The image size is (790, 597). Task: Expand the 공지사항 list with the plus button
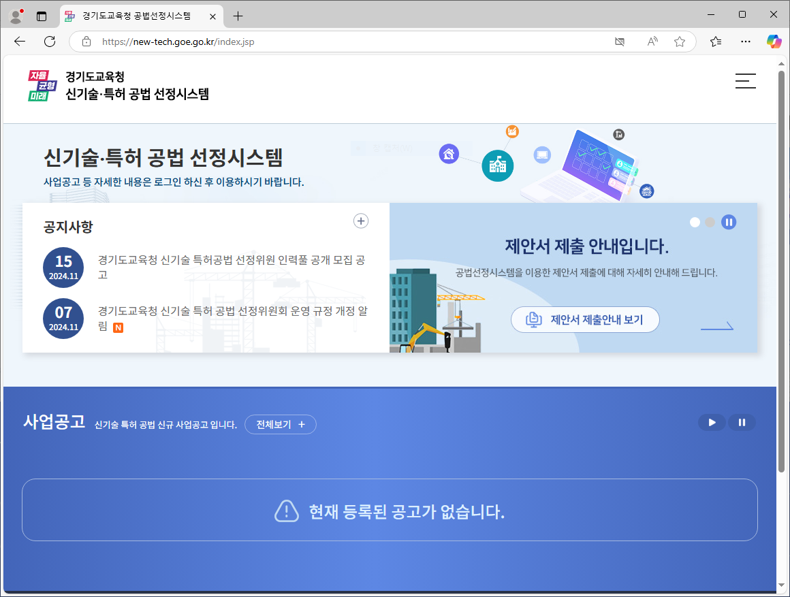pos(360,221)
